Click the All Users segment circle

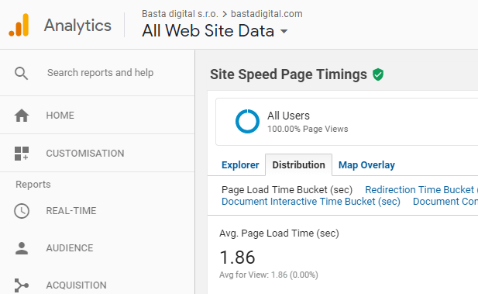(x=248, y=121)
